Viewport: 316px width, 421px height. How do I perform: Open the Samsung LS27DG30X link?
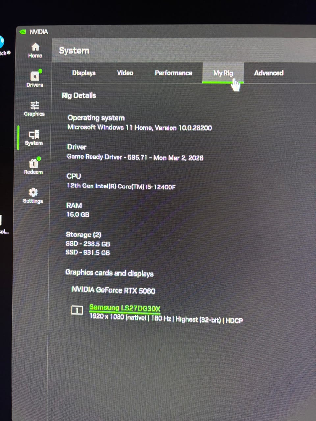point(125,308)
